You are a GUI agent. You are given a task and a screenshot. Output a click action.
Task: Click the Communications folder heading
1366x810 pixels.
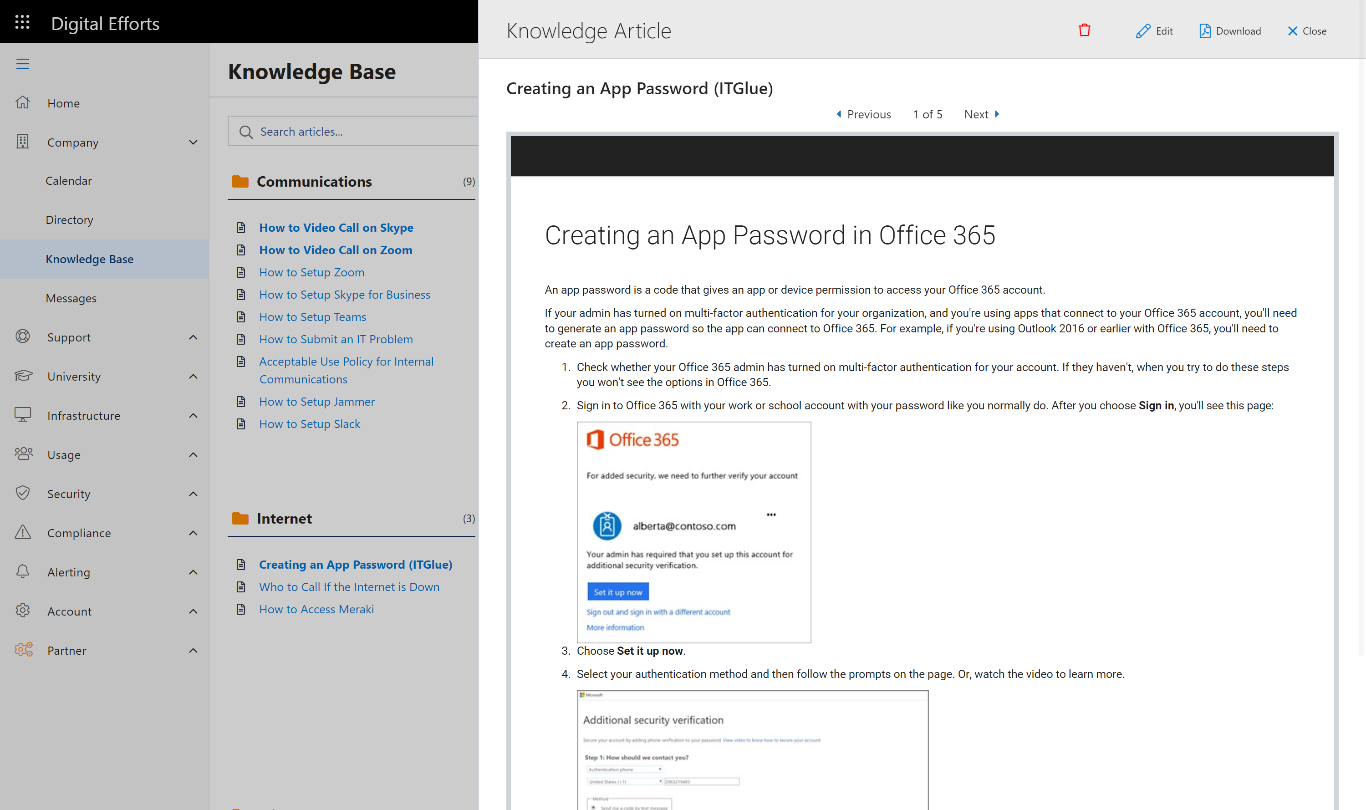click(314, 182)
